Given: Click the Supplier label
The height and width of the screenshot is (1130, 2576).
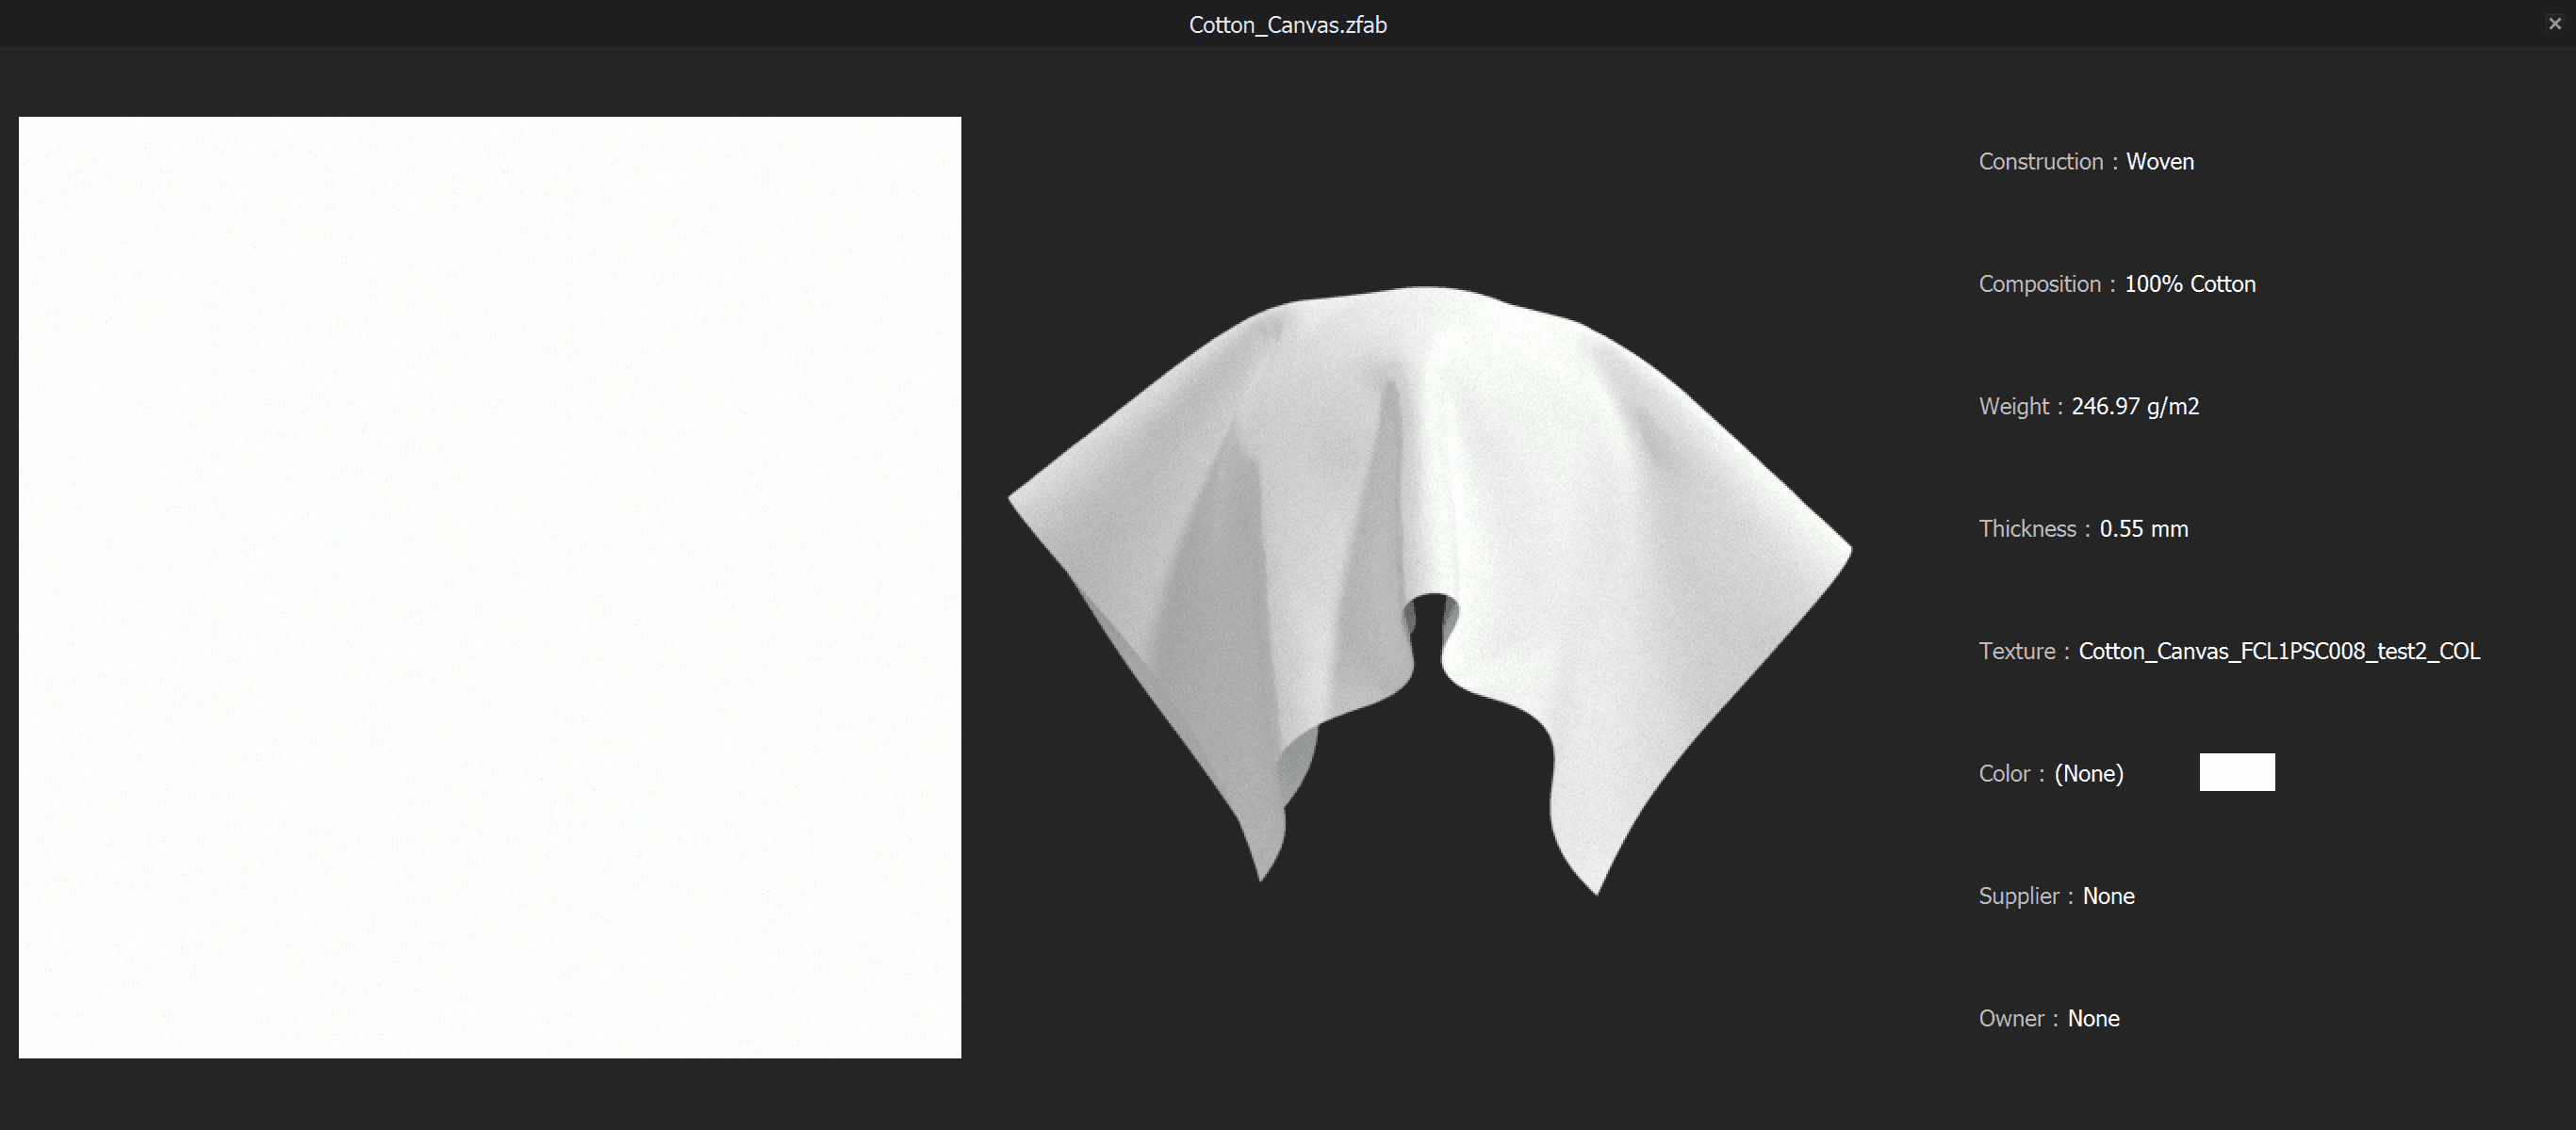Looking at the screenshot, I should (x=2018, y=896).
